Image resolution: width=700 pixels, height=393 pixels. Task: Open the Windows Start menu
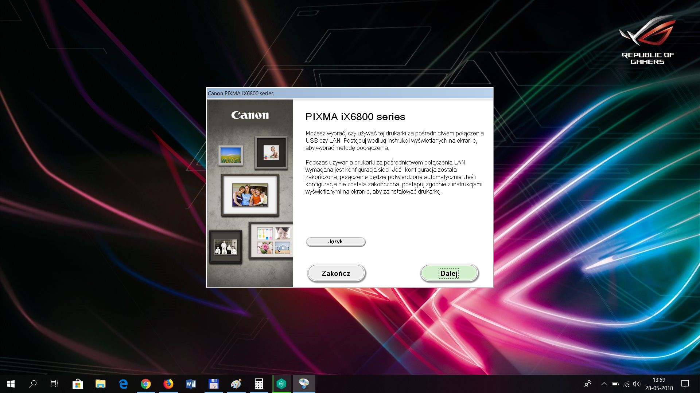click(x=11, y=384)
